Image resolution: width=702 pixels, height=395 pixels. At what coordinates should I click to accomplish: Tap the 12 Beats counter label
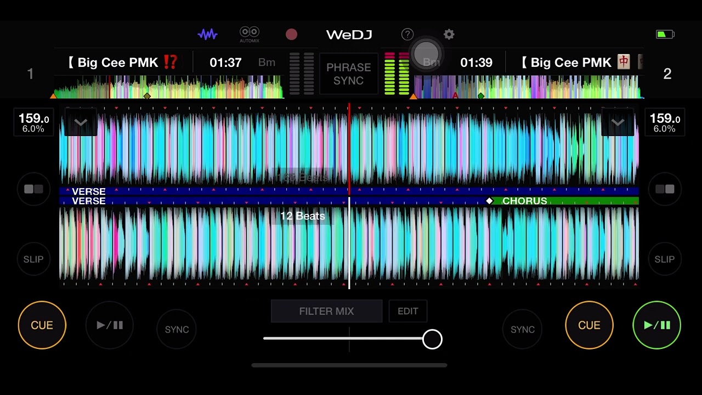pos(303,216)
